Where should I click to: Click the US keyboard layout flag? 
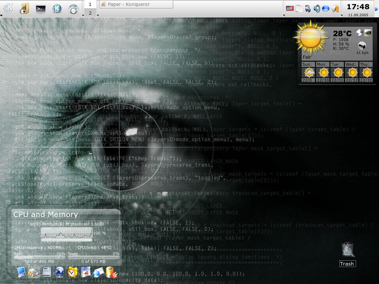click(290, 9)
